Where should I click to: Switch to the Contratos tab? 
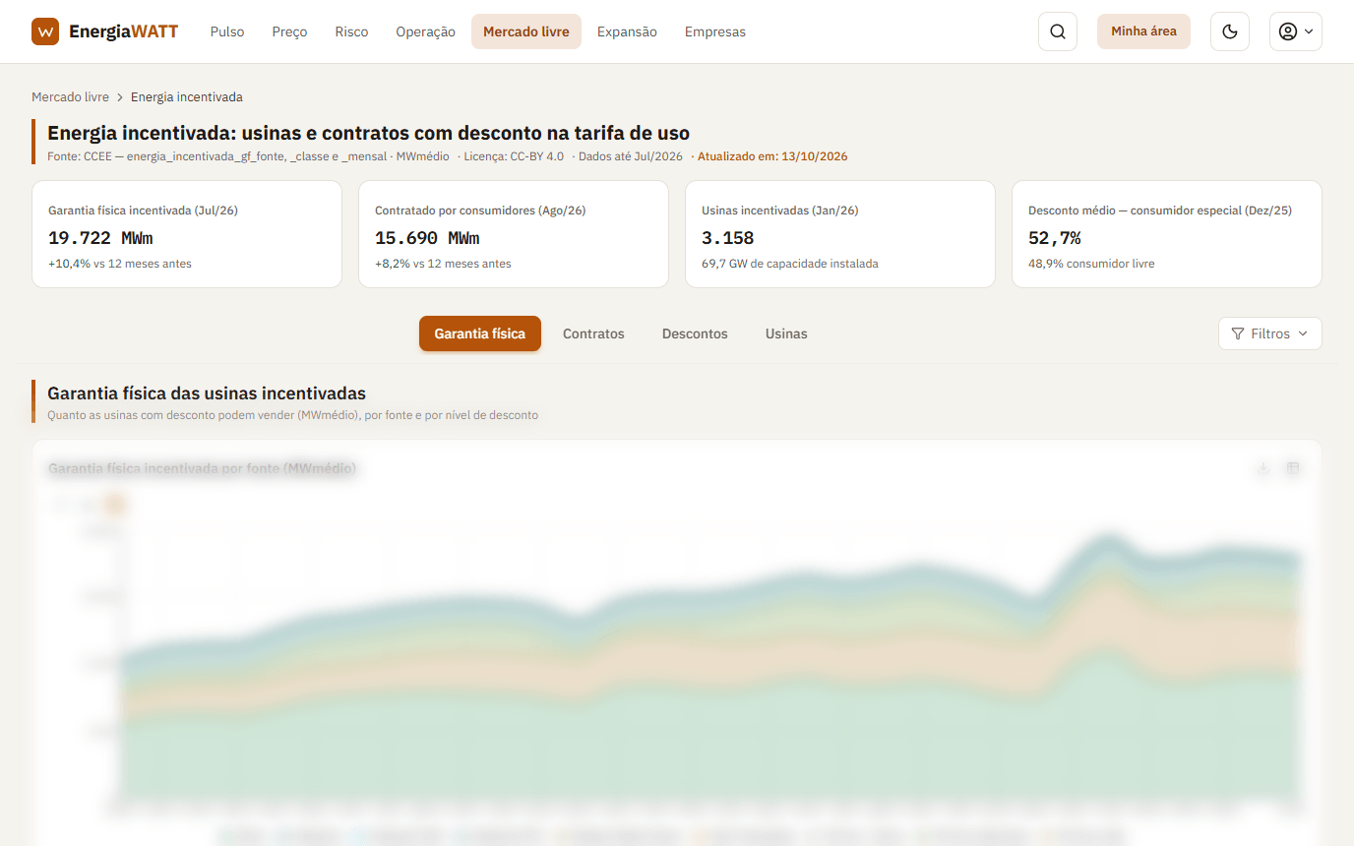[593, 333]
